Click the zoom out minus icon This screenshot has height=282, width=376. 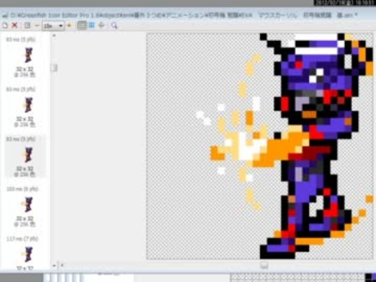click(37, 25)
